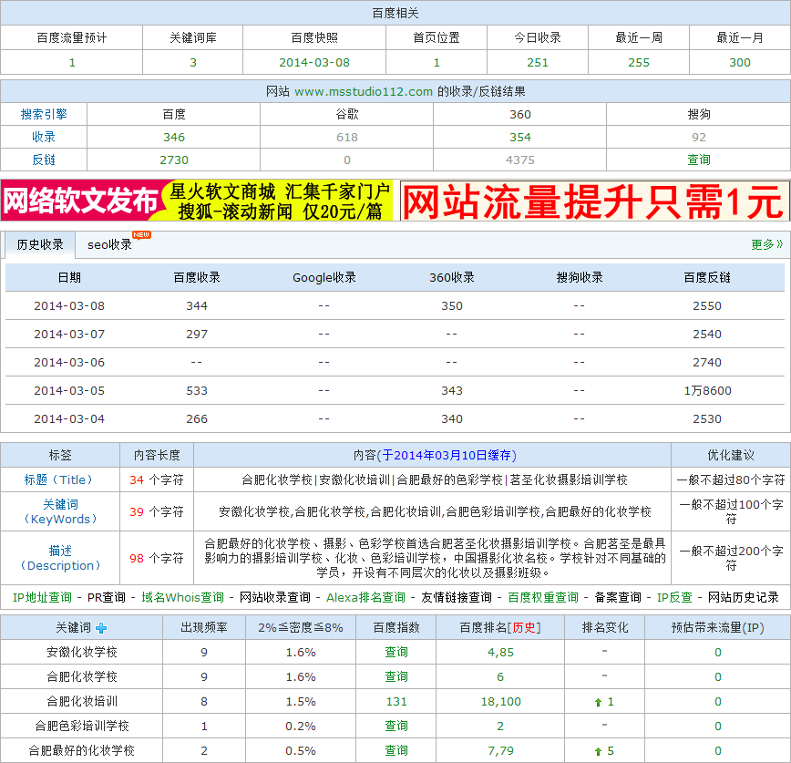Open the 备案查询 link

click(x=618, y=597)
